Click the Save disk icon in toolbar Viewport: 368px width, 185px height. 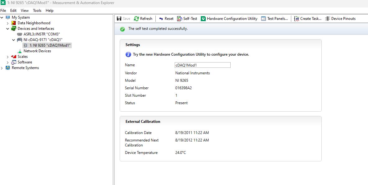[119, 19]
